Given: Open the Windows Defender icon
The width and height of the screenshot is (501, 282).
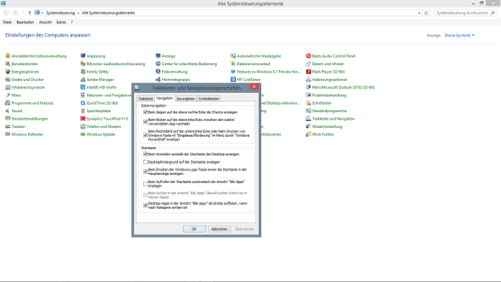Looking at the screenshot, I should (8, 134).
